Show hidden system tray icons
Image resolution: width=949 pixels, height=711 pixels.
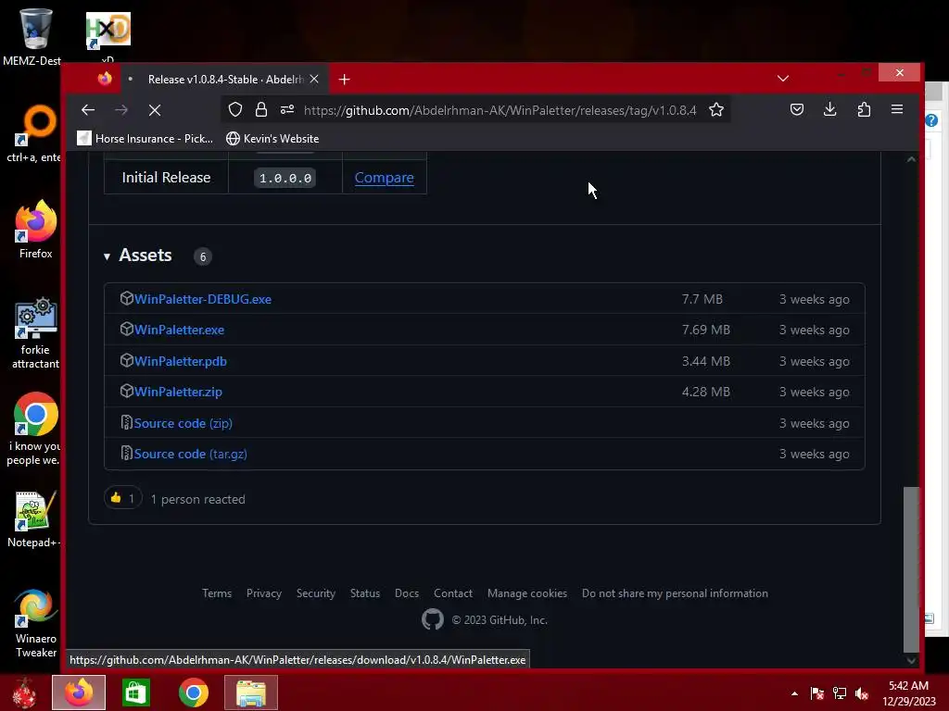tap(794, 693)
